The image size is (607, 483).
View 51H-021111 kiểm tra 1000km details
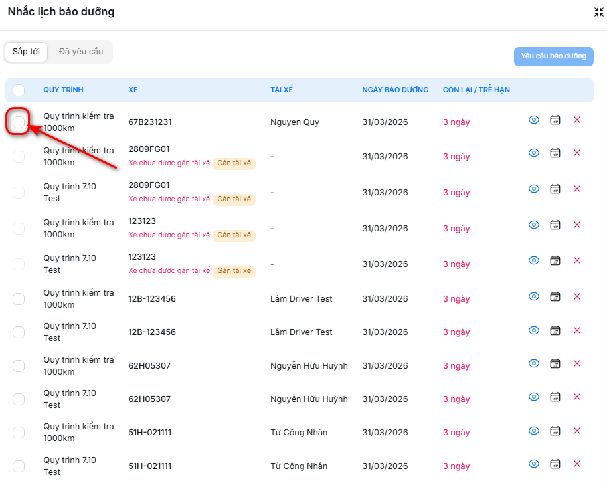[x=533, y=431]
